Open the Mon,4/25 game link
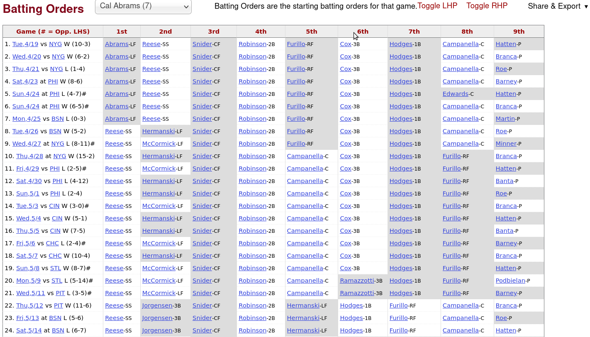 coord(27,119)
